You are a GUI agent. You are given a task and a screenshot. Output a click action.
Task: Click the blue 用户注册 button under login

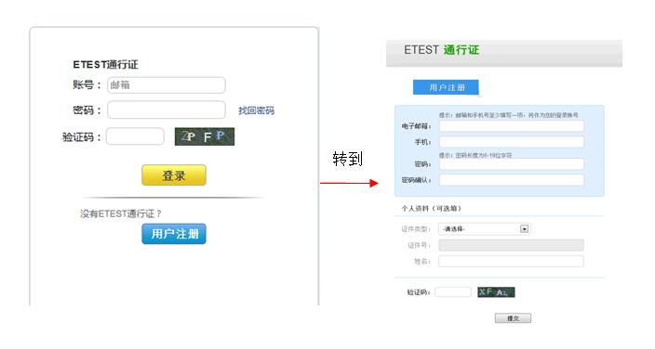174,234
